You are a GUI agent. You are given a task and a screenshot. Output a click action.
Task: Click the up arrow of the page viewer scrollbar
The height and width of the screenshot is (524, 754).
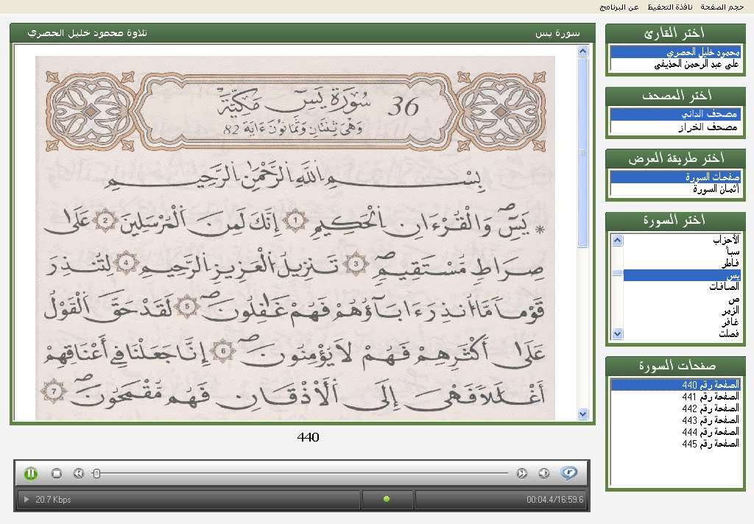coord(583,52)
